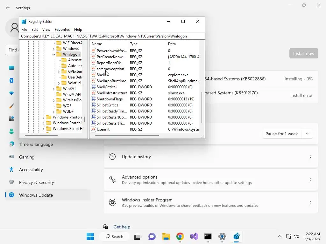
Task: Sort values by the Type column
Action: pos(147,44)
